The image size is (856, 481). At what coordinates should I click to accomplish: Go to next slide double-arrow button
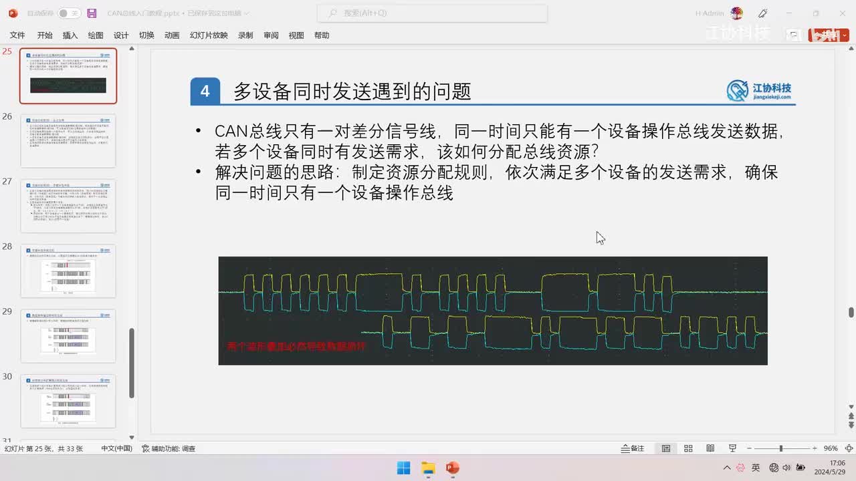tap(851, 426)
